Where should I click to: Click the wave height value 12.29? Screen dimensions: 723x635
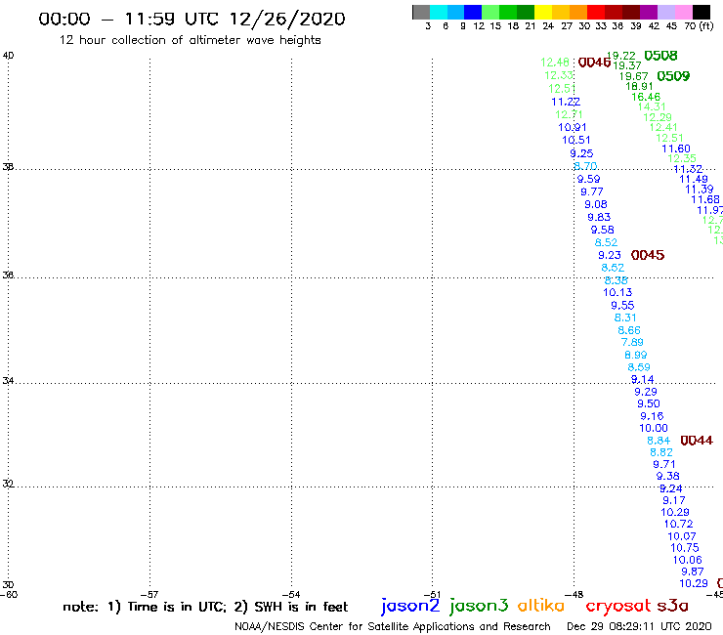tap(658, 117)
